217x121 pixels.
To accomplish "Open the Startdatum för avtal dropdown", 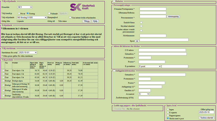I will [28, 53].
